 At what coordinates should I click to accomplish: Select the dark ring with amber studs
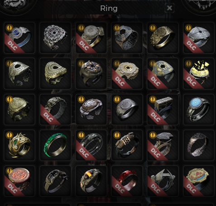(x=91, y=73)
